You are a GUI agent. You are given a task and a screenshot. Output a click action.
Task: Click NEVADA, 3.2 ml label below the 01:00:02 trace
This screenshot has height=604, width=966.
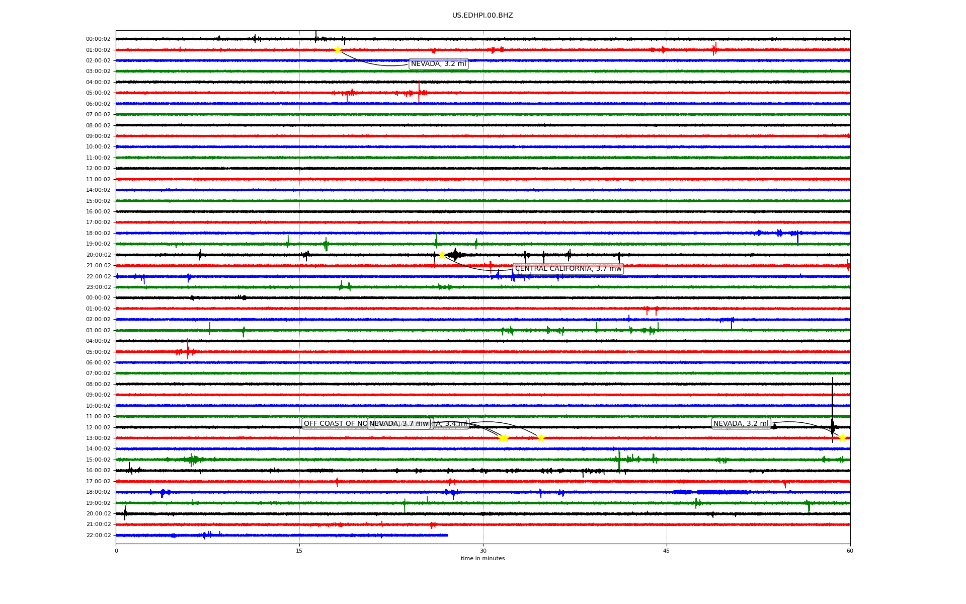(x=438, y=64)
